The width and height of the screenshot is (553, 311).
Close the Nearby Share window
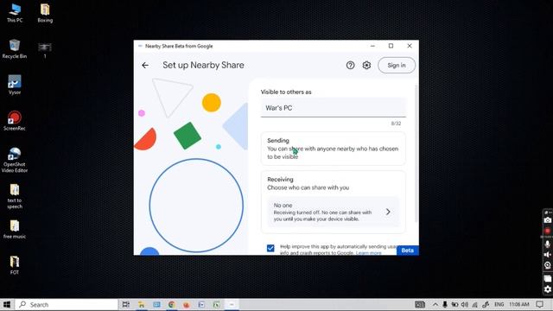tap(410, 46)
